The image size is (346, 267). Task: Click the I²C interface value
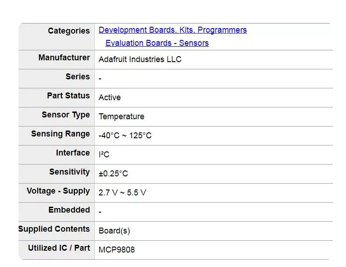point(104,155)
